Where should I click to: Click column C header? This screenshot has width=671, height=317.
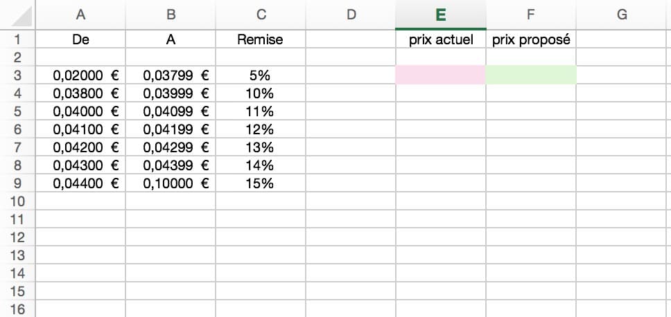tap(260, 15)
